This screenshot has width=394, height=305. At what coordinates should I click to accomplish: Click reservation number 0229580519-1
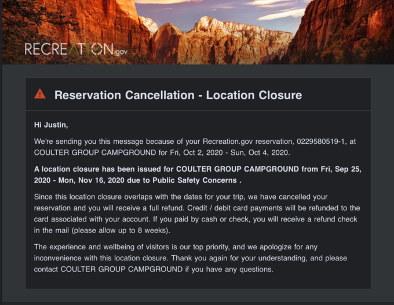[x=320, y=141]
